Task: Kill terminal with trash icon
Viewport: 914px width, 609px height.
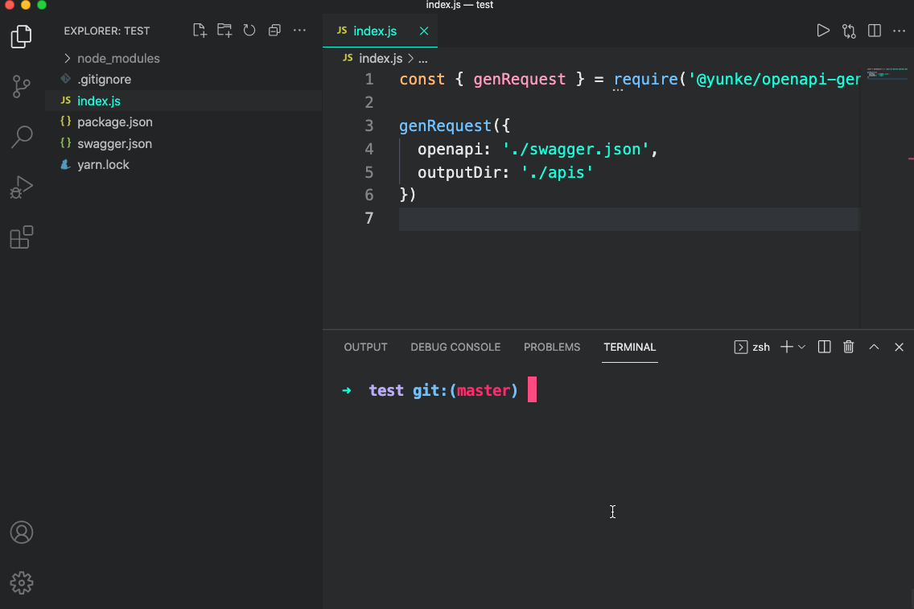Action: tap(849, 348)
